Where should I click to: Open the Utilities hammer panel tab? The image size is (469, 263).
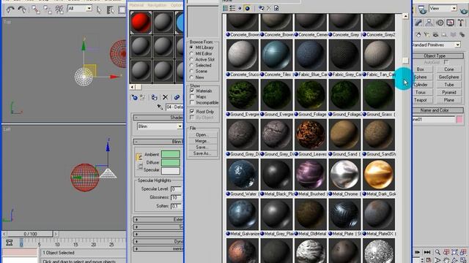pyautogui.click(x=461, y=23)
